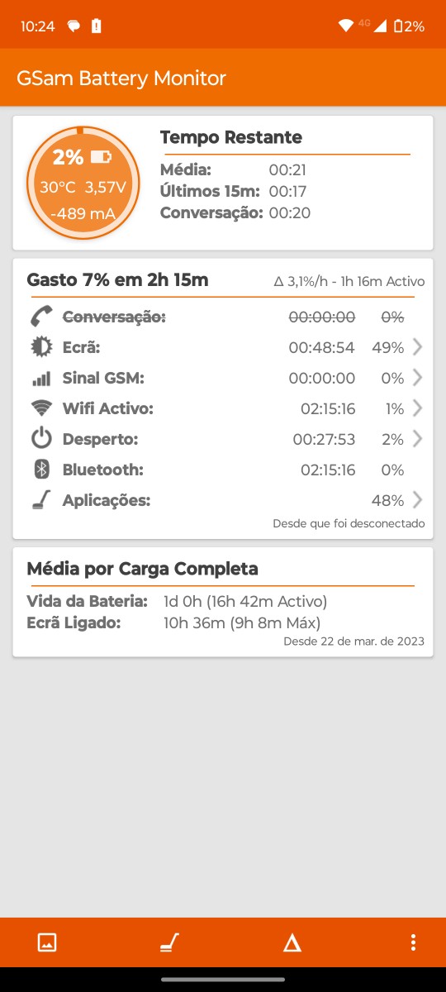
Task: Expand Ecrã details chevron
Action: (x=417, y=347)
